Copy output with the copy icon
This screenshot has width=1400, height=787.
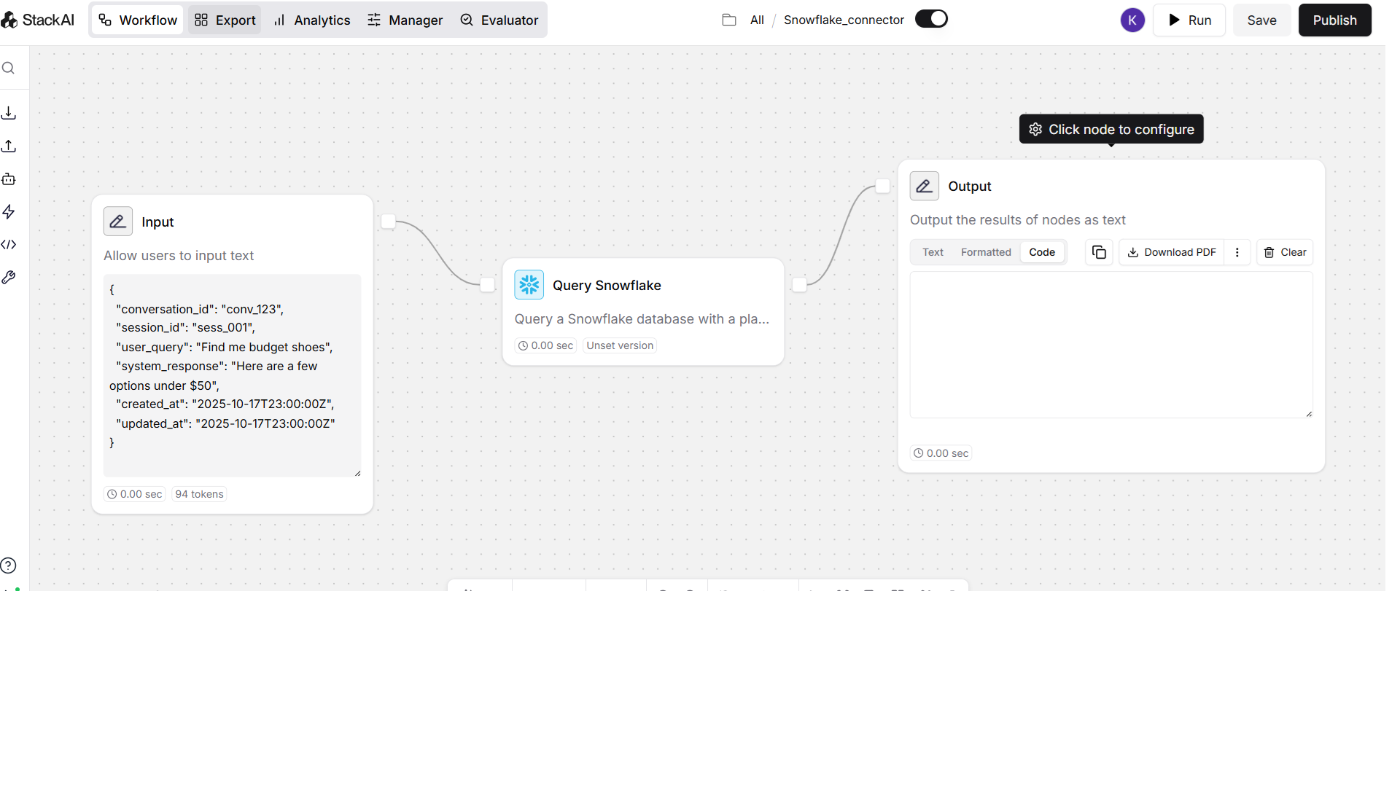pos(1099,252)
